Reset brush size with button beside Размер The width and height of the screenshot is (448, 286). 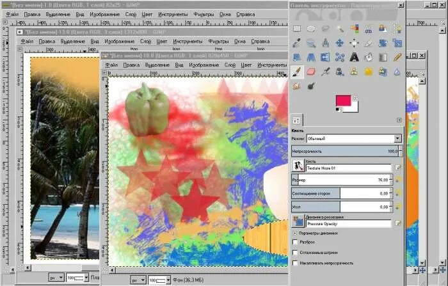[398, 179]
